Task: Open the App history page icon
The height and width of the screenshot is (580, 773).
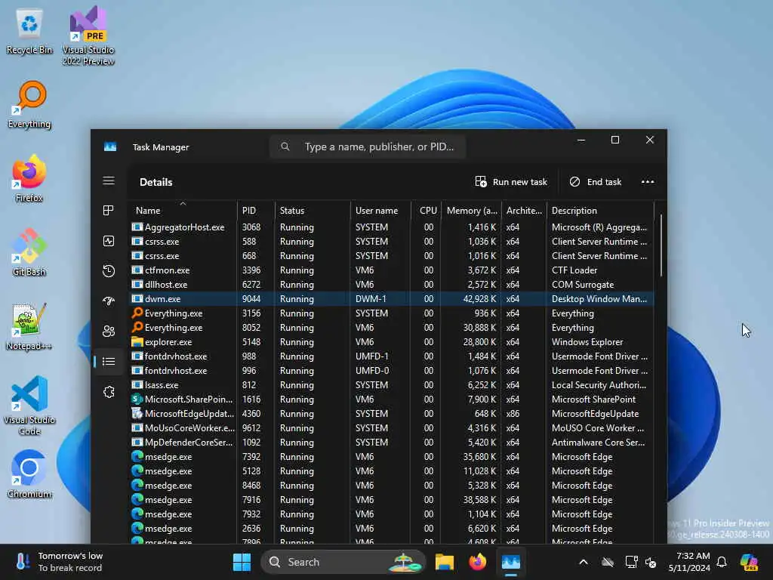Action: click(x=109, y=271)
